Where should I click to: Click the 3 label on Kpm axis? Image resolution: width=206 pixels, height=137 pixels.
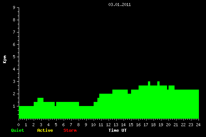pyautogui.click(x=14, y=81)
